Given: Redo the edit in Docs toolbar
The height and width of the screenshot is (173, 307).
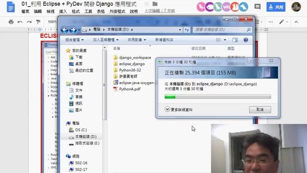Looking at the screenshot, I should coord(29,22).
